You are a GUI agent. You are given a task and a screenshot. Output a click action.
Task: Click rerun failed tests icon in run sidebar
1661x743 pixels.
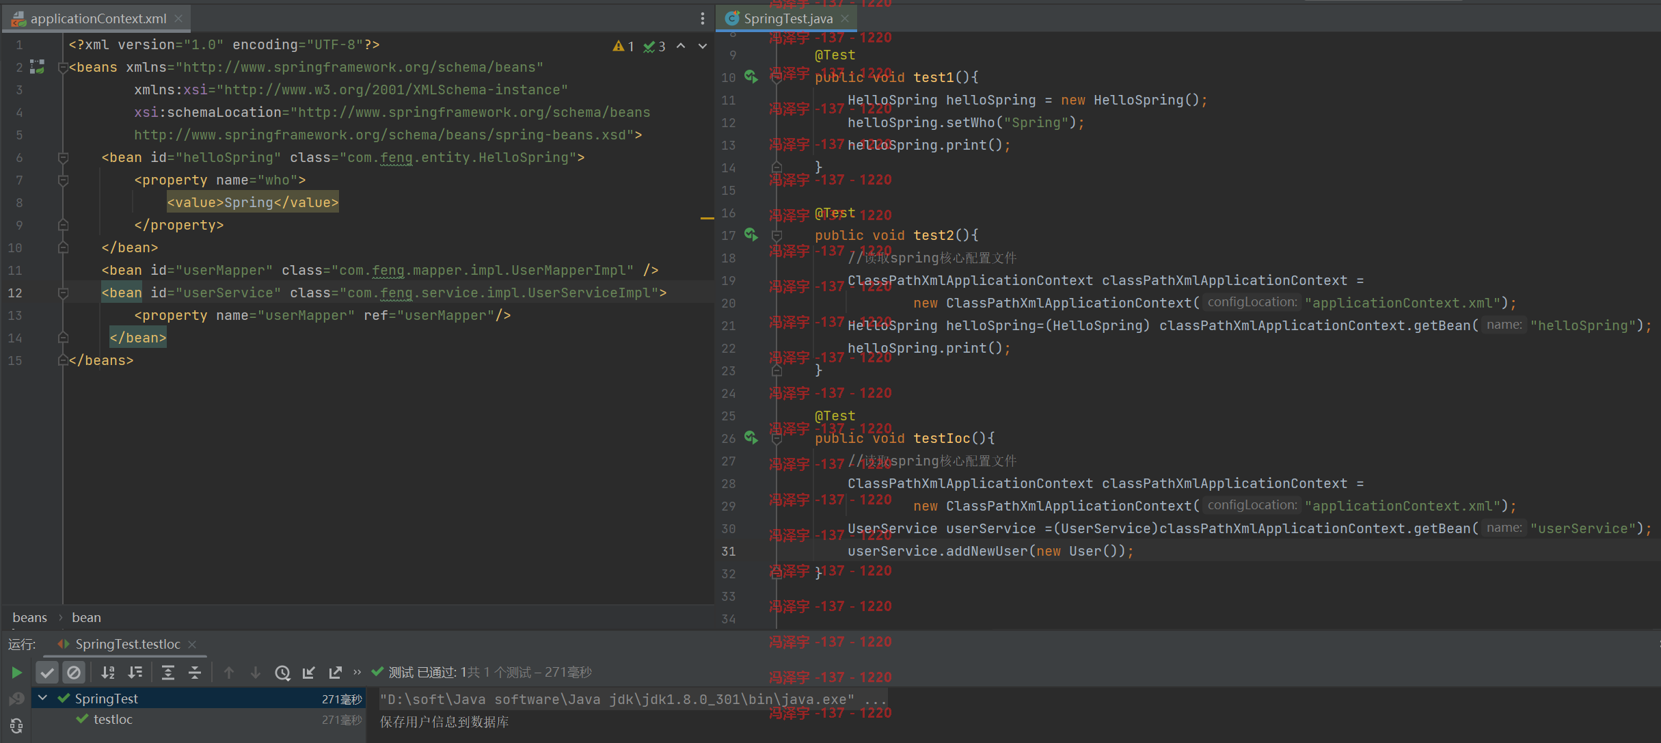click(16, 699)
